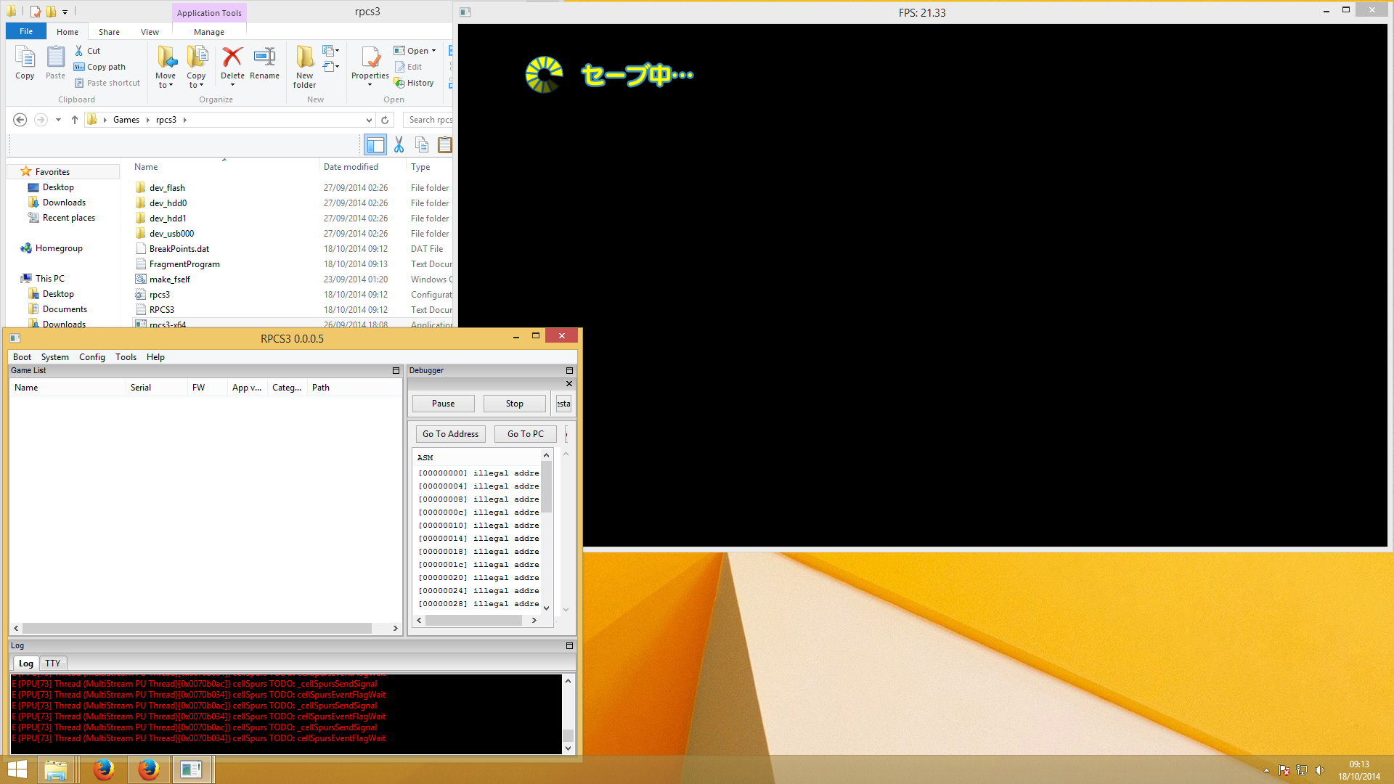The image size is (1394, 784).
Task: Click the Windows Start button
Action: point(17,769)
